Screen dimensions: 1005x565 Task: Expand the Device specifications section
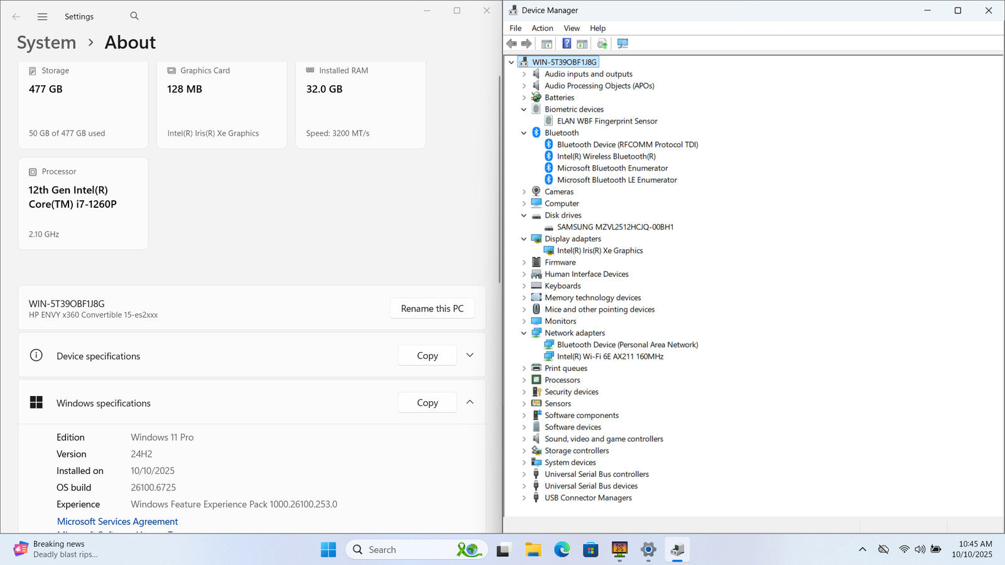click(x=470, y=355)
